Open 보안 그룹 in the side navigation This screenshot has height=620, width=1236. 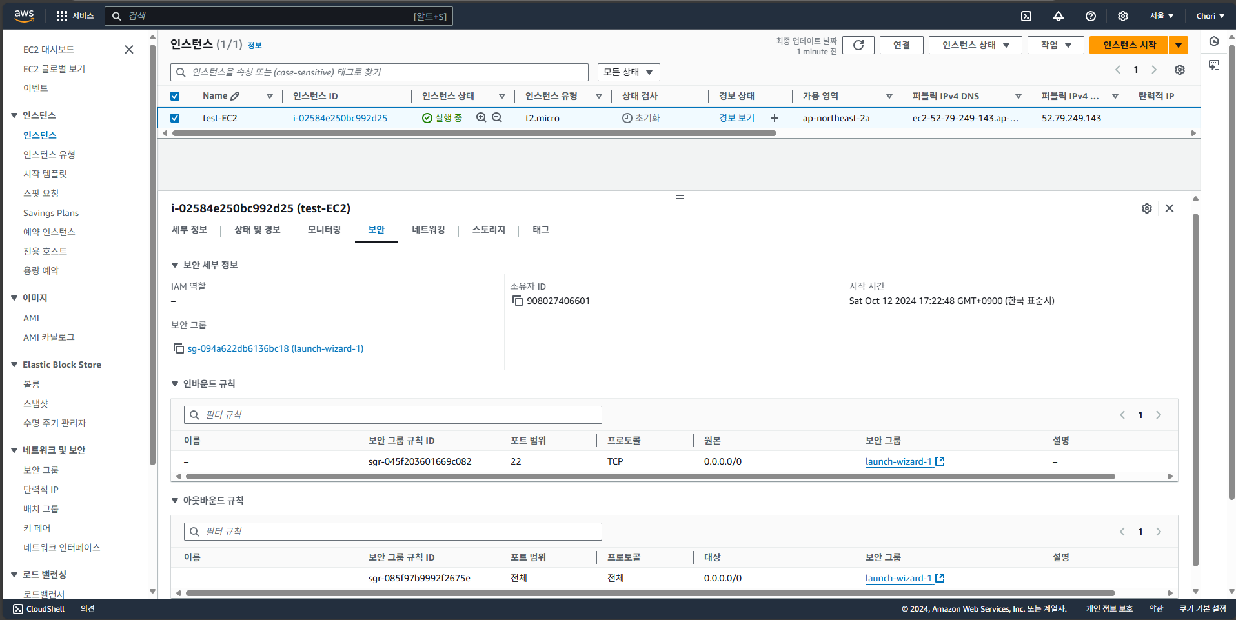click(x=41, y=470)
